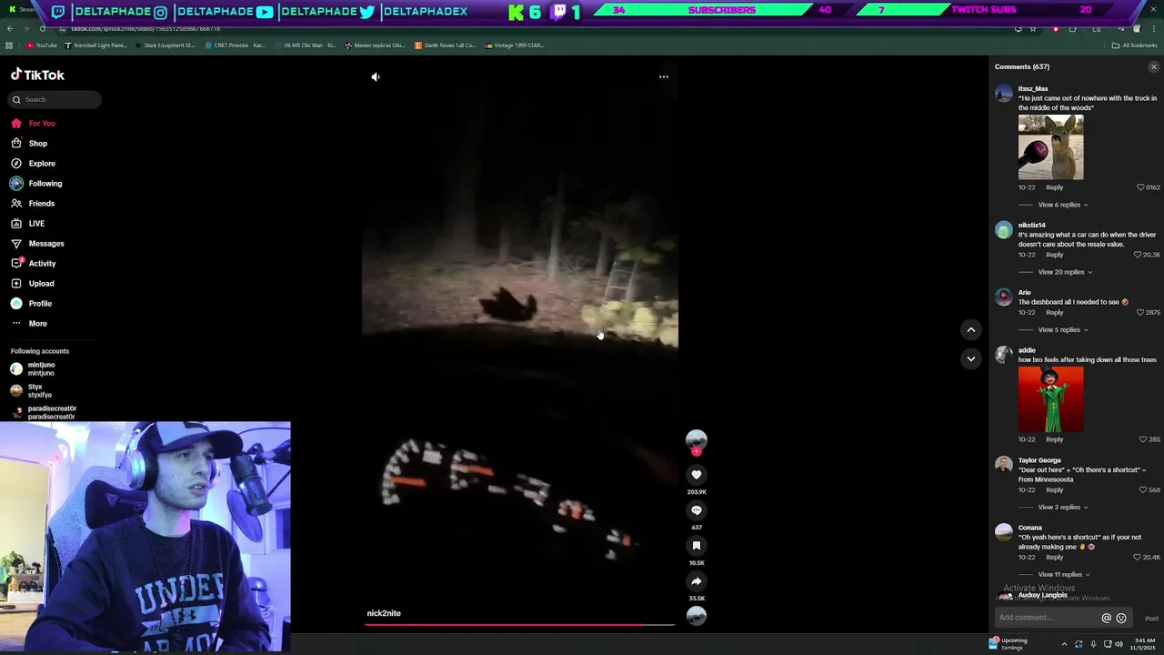Reply to Arie's comment
1164x655 pixels.
(x=1054, y=312)
